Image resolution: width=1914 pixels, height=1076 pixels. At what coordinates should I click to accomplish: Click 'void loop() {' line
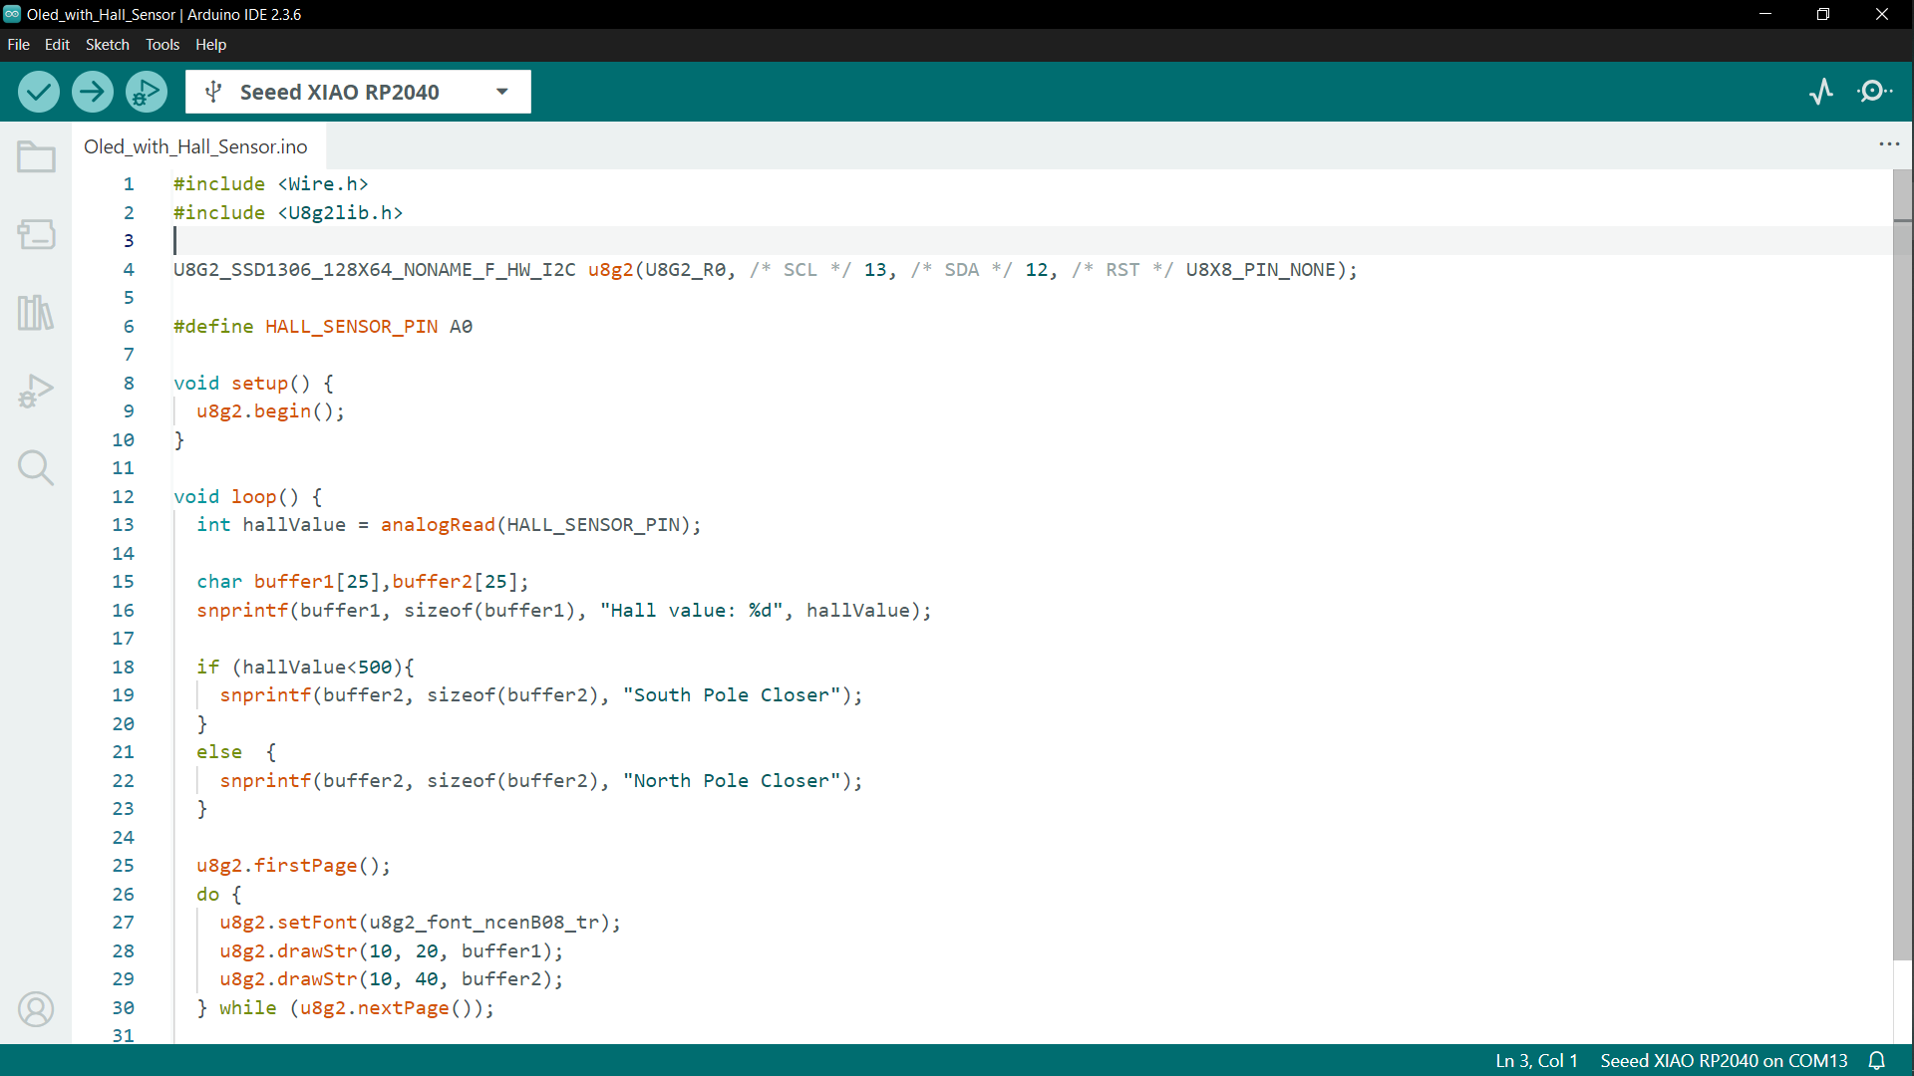[248, 497]
